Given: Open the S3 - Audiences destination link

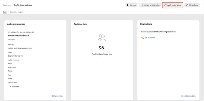Looking at the screenshot, I should [x=150, y=38].
